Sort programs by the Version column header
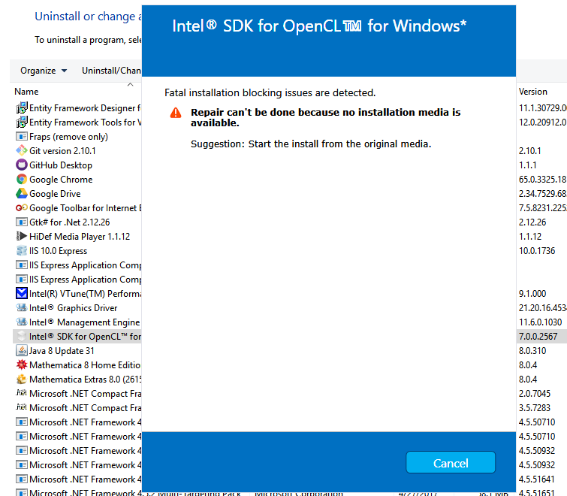This screenshot has width=567, height=496. [533, 92]
